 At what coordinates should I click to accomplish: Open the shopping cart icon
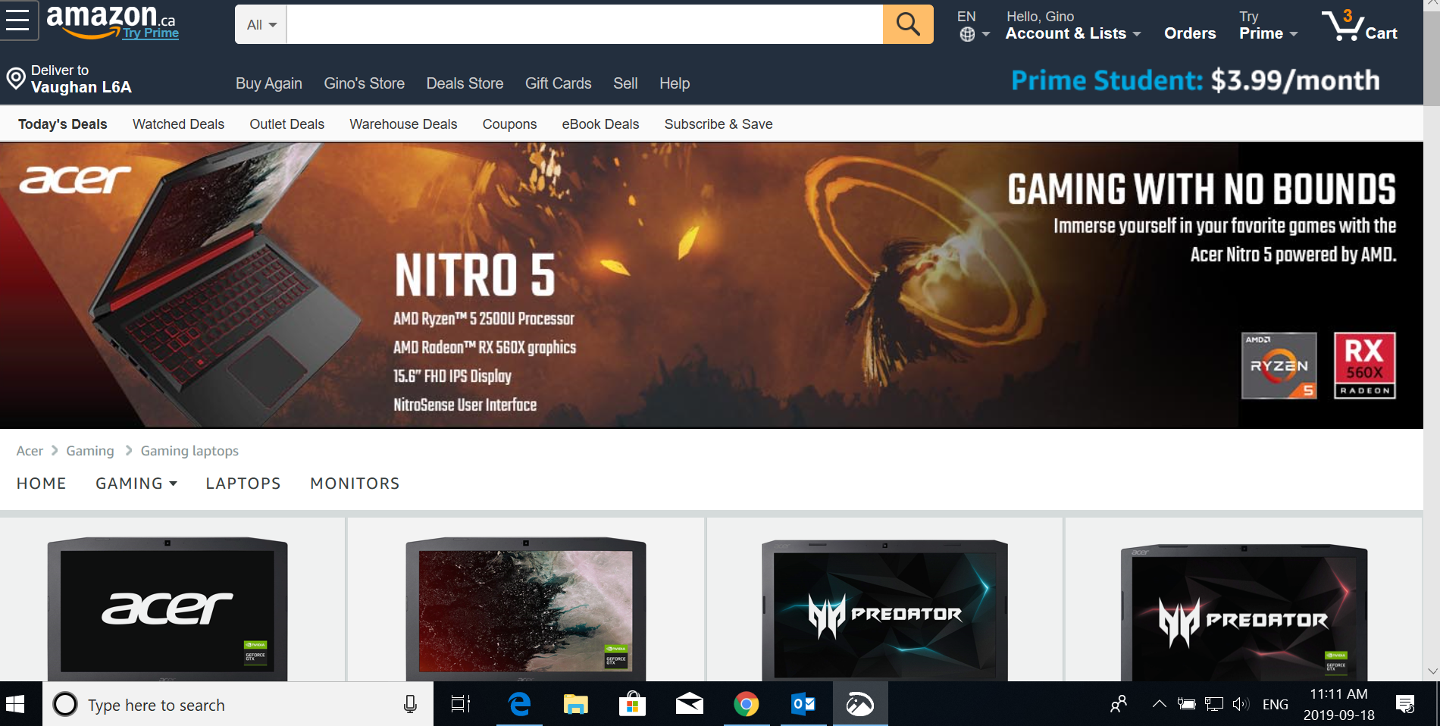tap(1343, 25)
